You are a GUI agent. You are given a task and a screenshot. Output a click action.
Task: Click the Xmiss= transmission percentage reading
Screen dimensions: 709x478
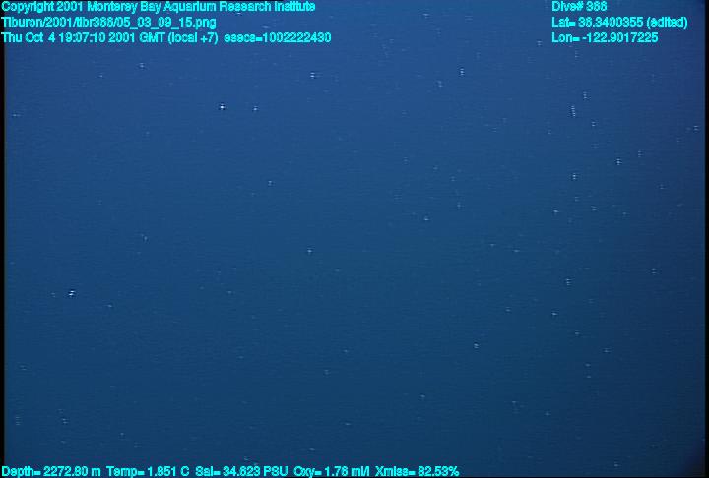pos(417,471)
